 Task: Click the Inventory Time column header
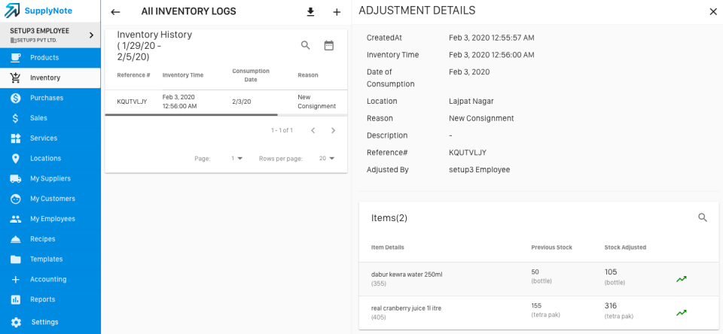click(x=182, y=75)
